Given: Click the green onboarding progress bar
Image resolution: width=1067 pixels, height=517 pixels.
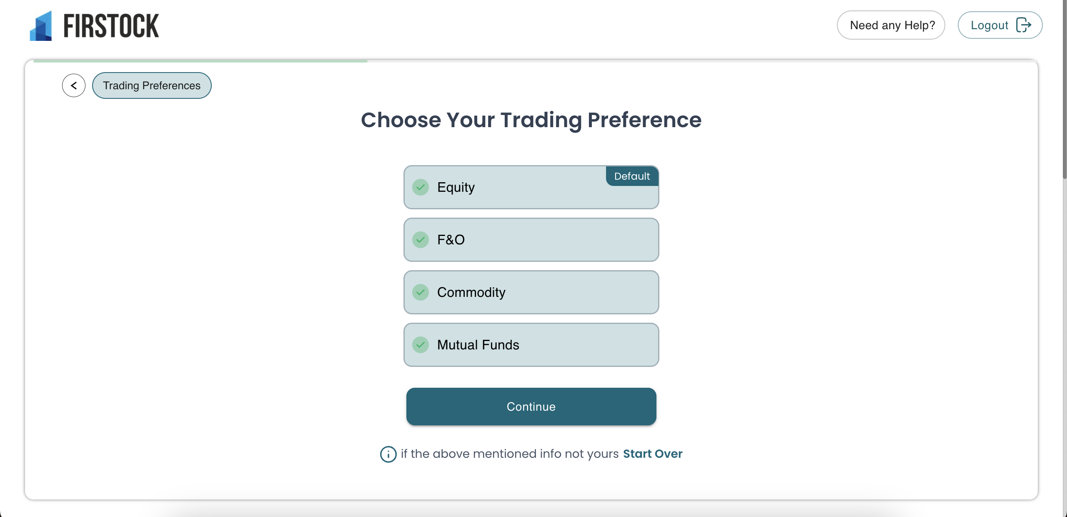Looking at the screenshot, I should (x=200, y=61).
